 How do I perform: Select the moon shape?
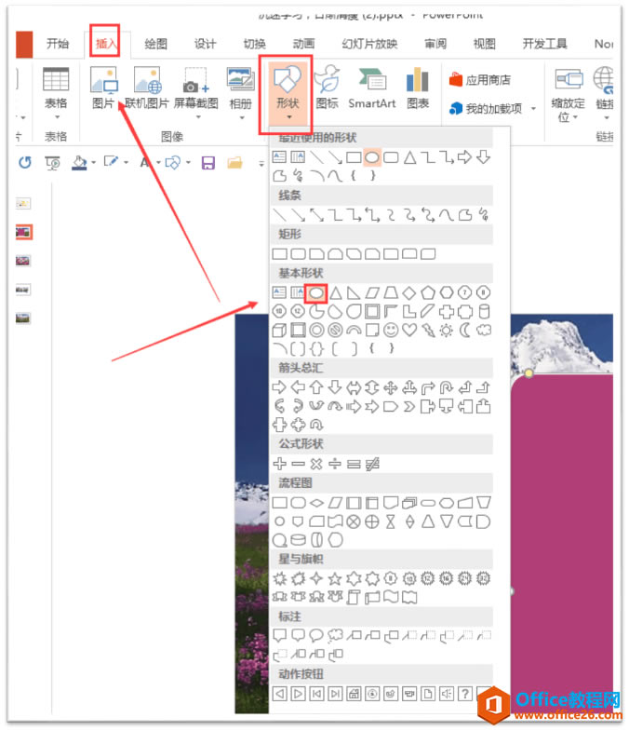(x=465, y=330)
